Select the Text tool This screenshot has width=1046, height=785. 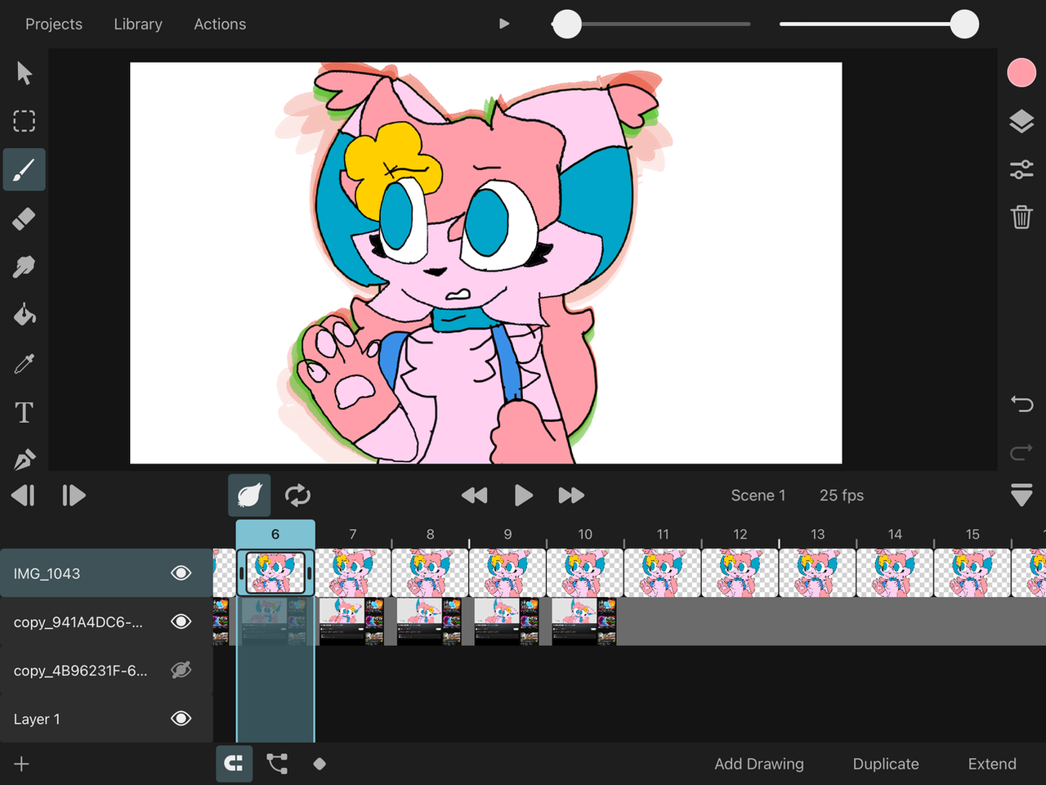(x=25, y=412)
